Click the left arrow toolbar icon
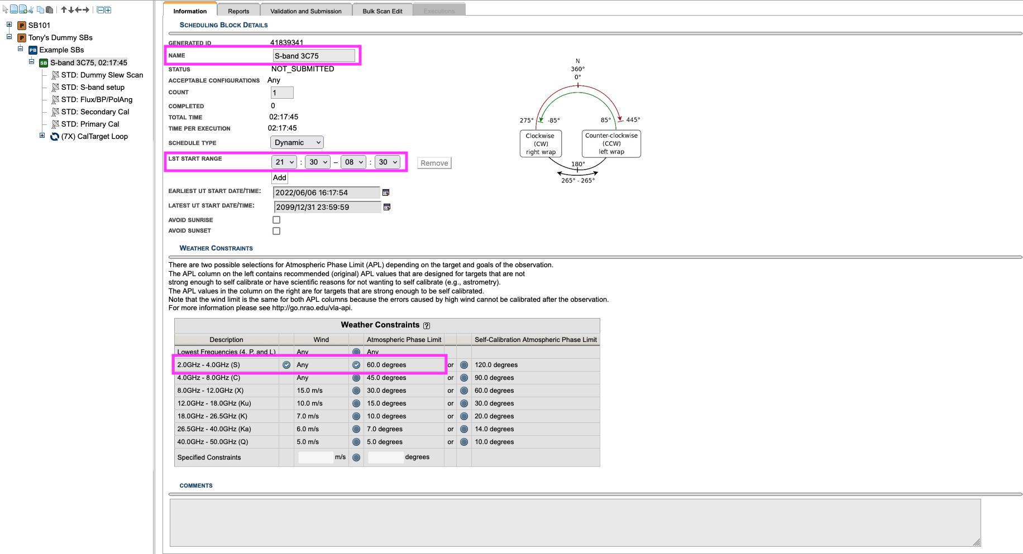This screenshot has height=554, width=1023. pos(78,9)
